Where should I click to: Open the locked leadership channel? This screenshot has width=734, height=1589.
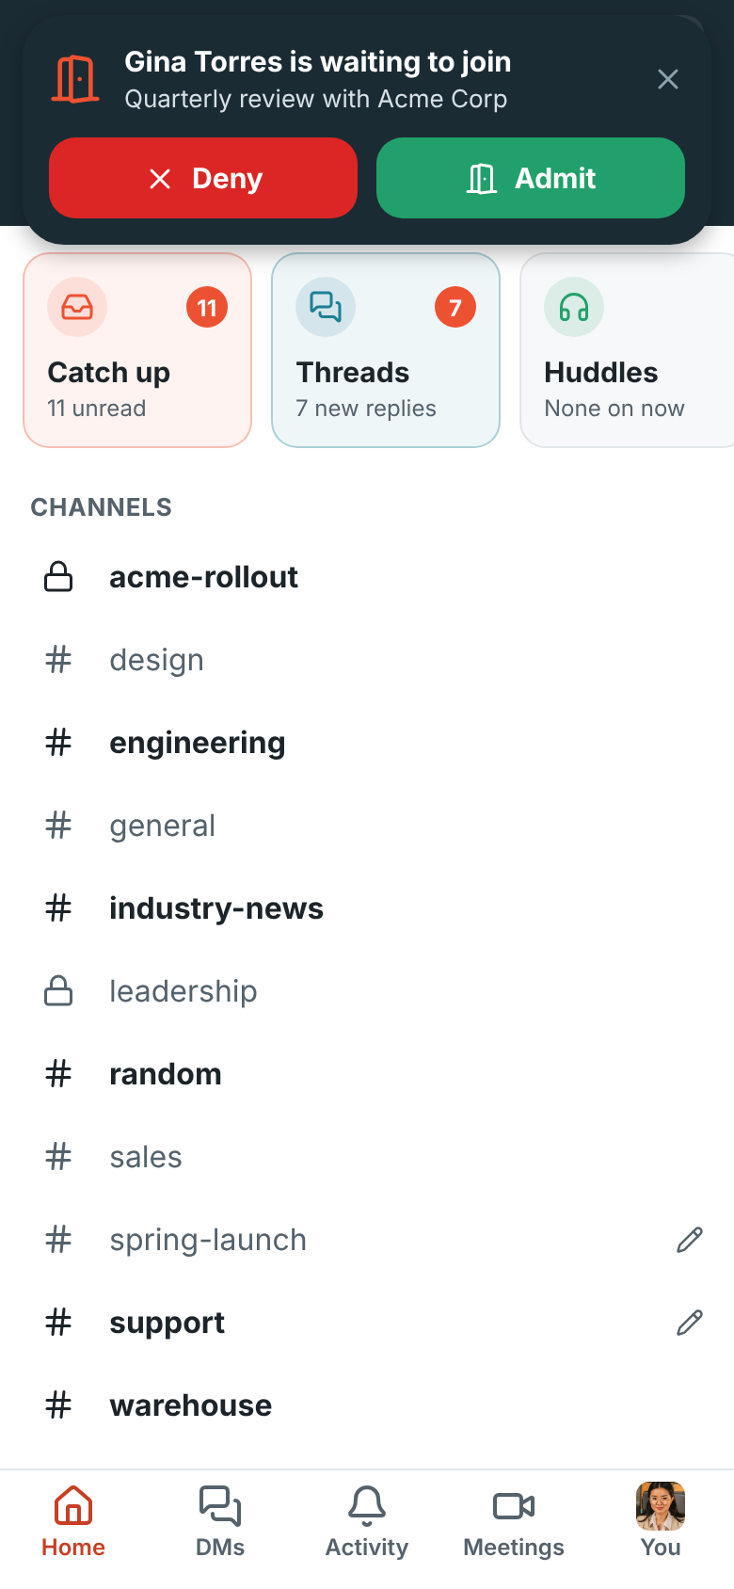click(x=367, y=991)
